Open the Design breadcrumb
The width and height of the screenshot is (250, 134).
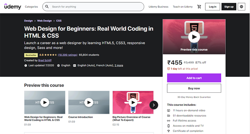tap(28, 21)
